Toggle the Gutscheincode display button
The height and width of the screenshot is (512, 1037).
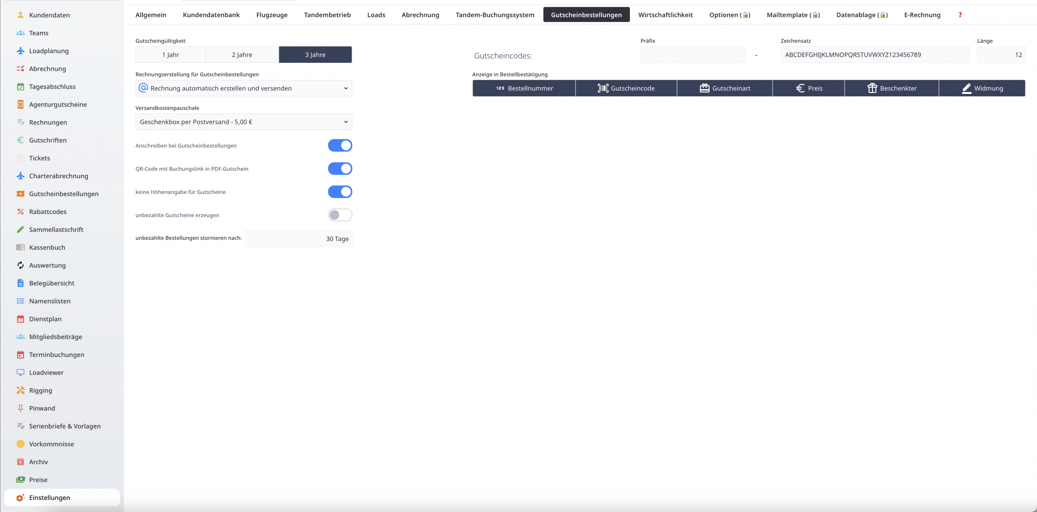pyautogui.click(x=626, y=88)
